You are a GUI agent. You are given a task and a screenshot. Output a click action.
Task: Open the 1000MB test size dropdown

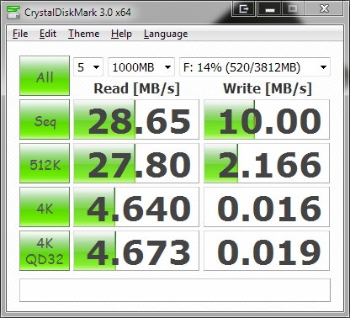141,67
